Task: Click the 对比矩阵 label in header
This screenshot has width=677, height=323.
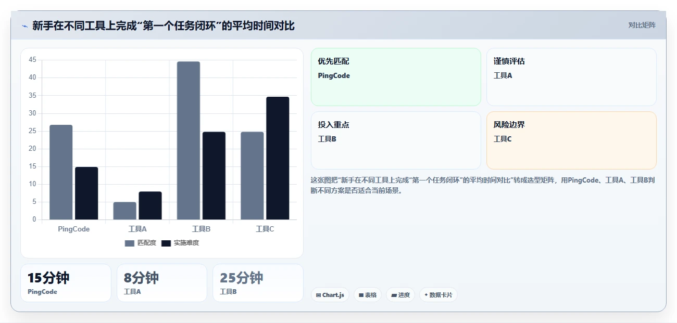Action: click(x=642, y=25)
